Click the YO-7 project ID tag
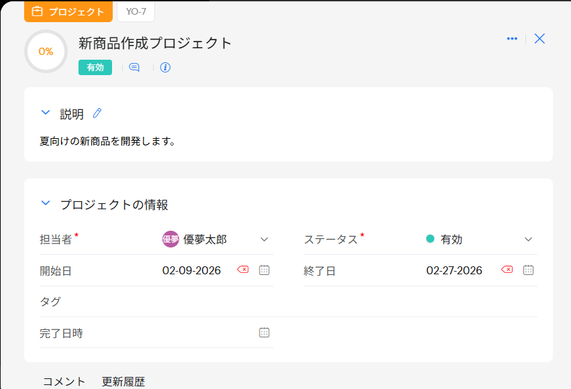Viewport: 571px width, 389px height. pos(136,11)
